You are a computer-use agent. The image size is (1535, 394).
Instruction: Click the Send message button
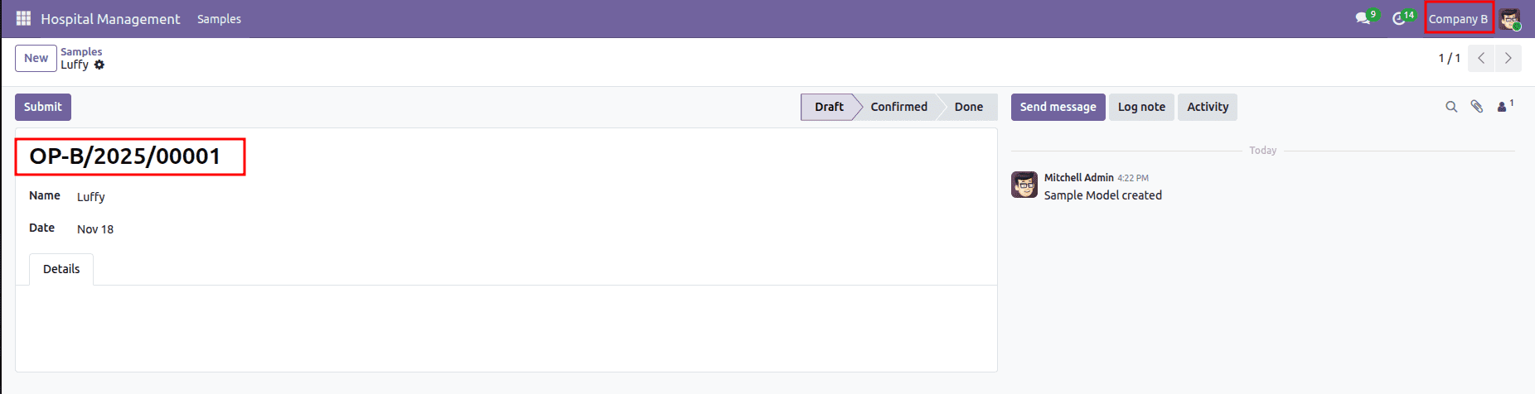click(1058, 107)
